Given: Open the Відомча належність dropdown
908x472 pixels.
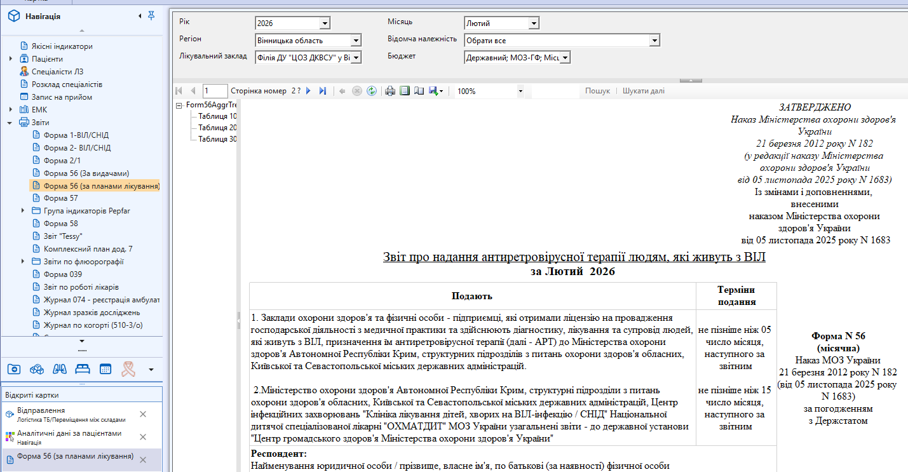Looking at the screenshot, I should pos(654,41).
